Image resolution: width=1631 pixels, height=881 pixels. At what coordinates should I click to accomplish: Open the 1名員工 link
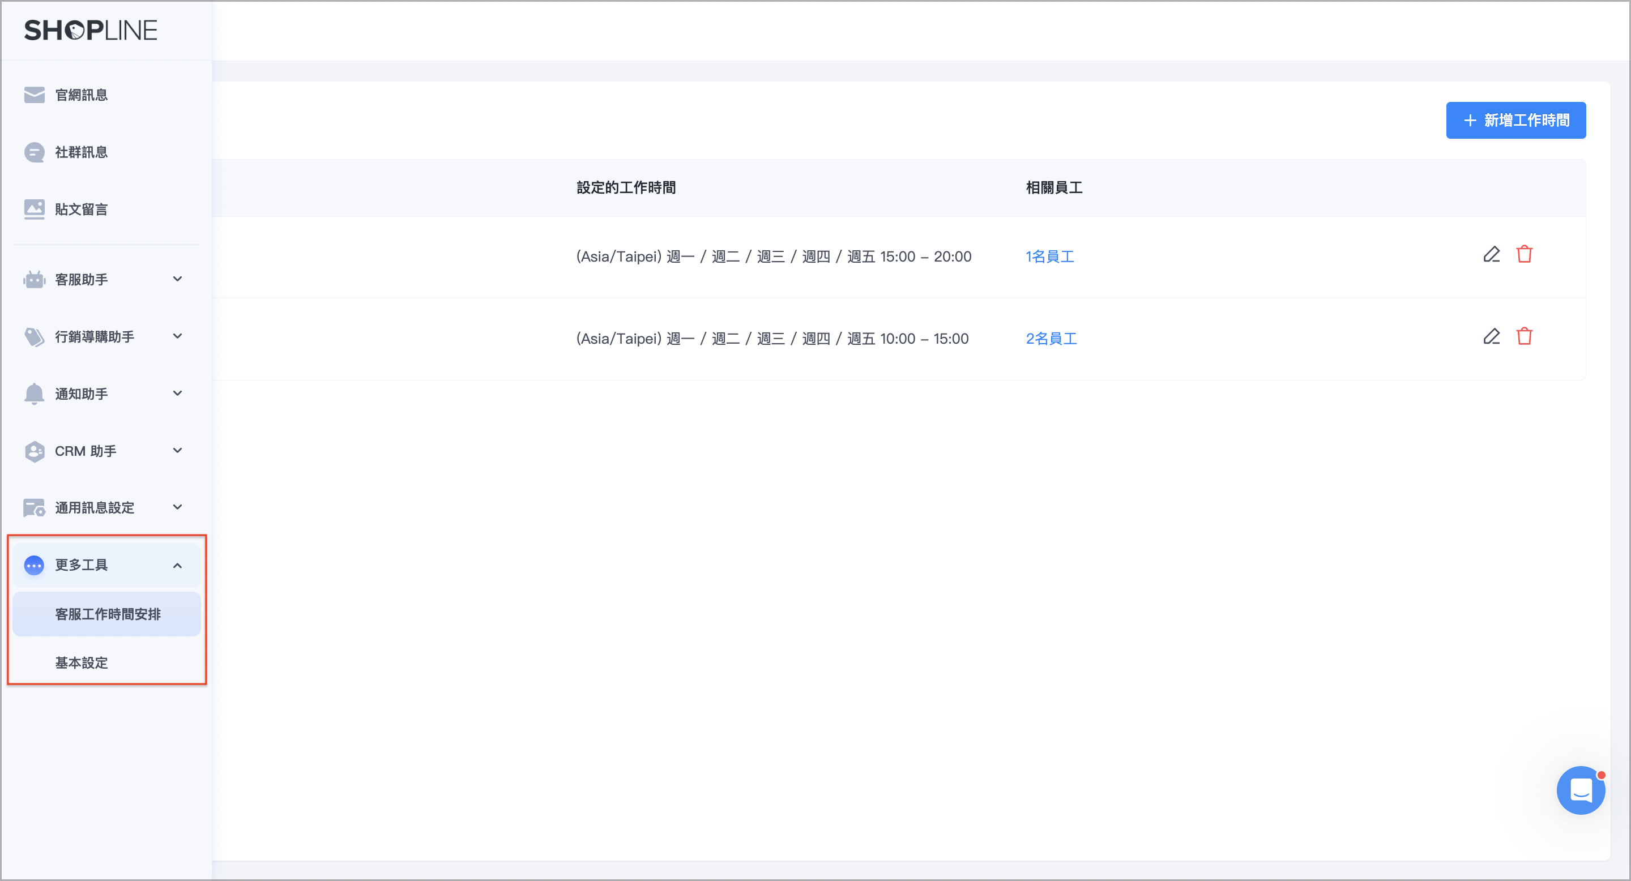coord(1050,256)
